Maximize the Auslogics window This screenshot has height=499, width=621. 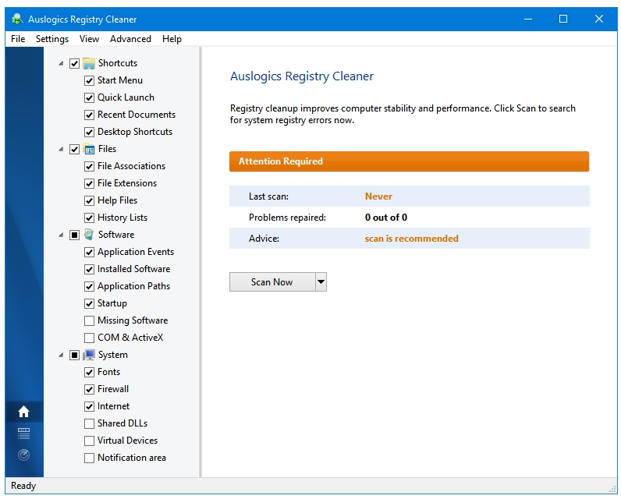(x=563, y=19)
